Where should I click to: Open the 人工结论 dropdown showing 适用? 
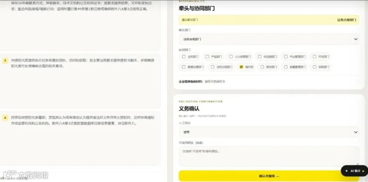(x=269, y=132)
